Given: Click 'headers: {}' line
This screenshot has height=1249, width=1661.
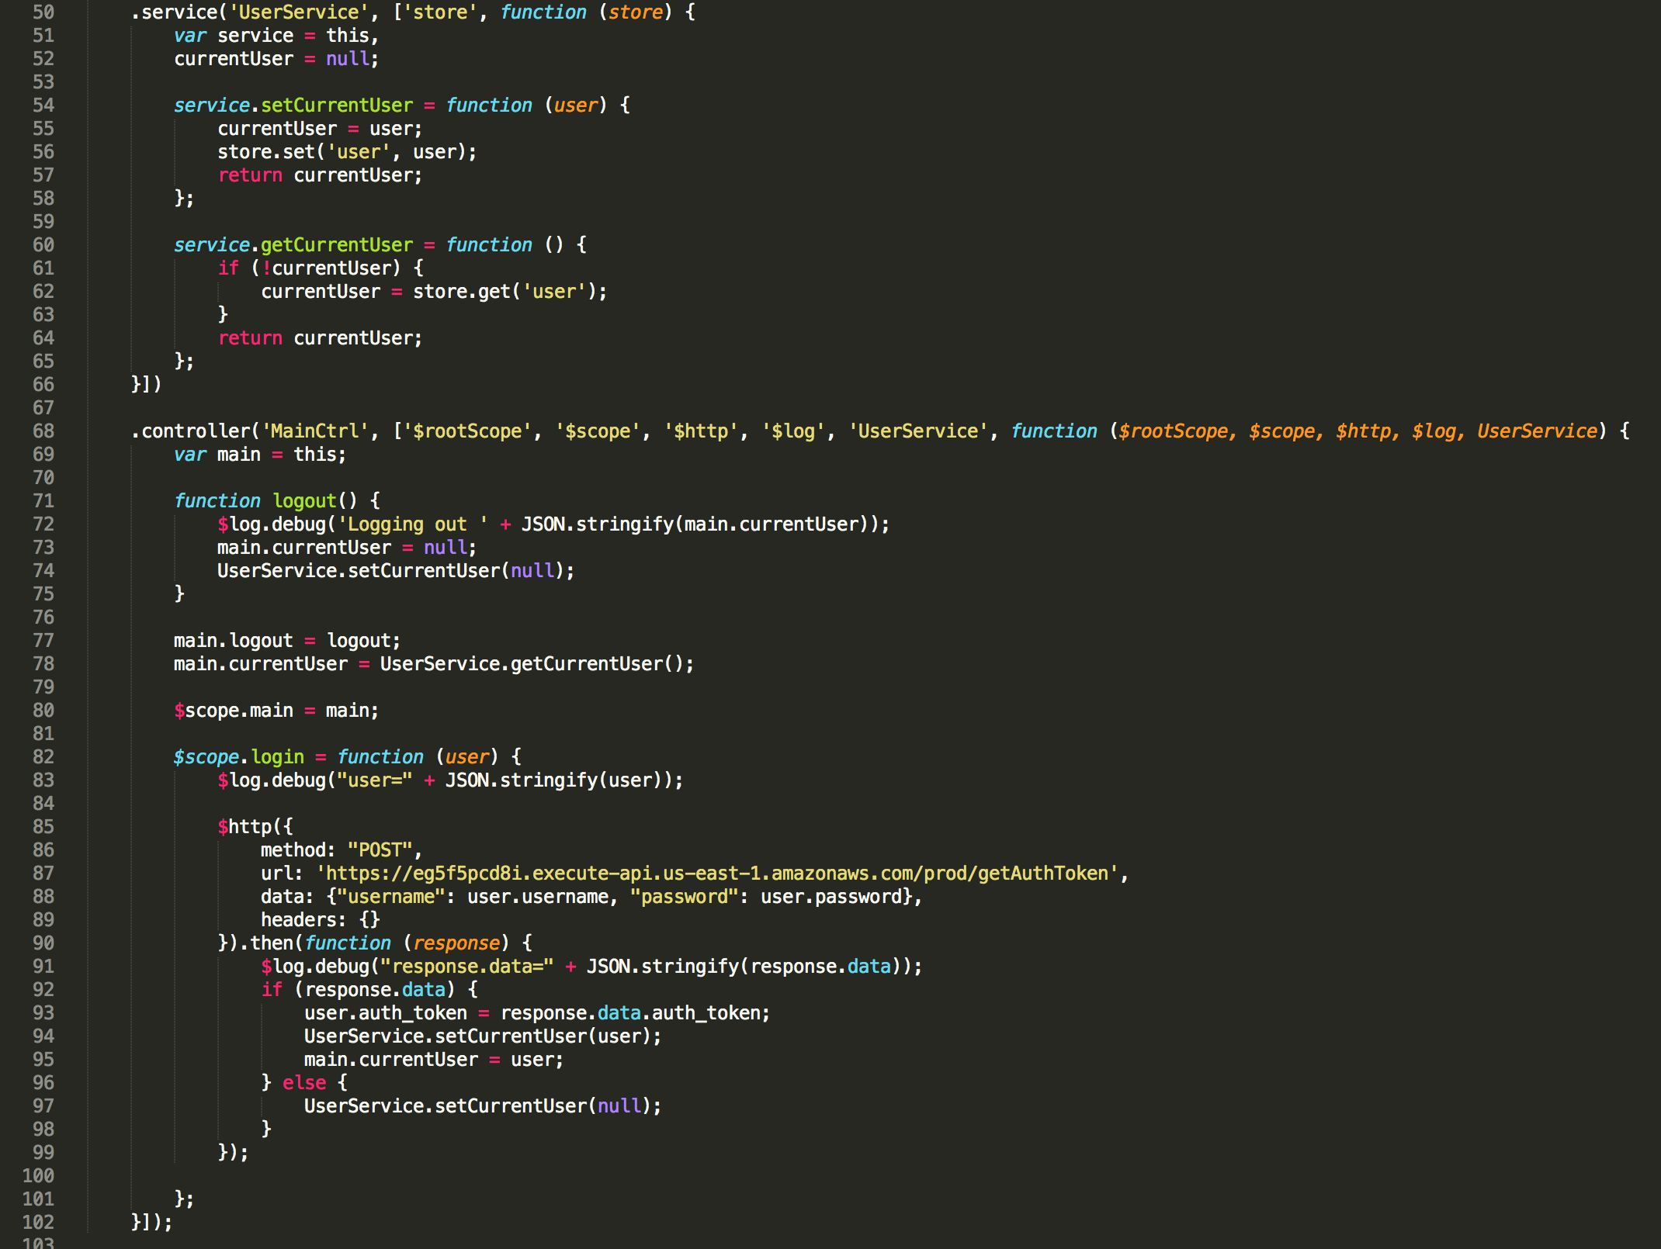Looking at the screenshot, I should pos(321,920).
